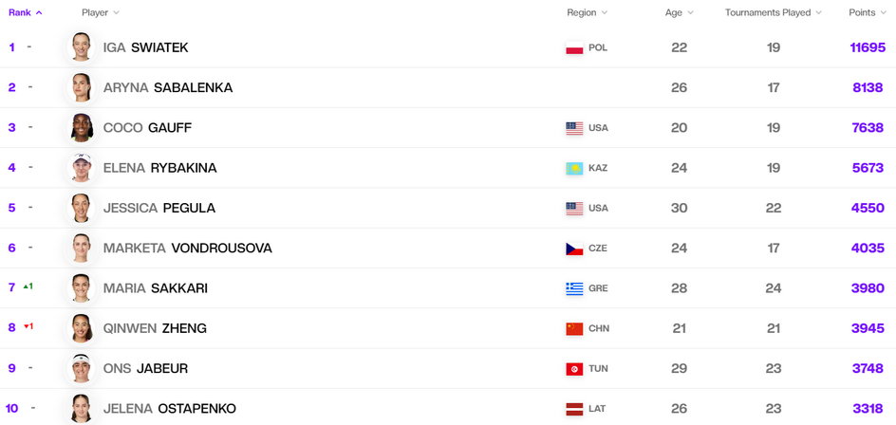The width and height of the screenshot is (896, 425).
Task: Click the Tunisia flag icon
Action: 574,369
